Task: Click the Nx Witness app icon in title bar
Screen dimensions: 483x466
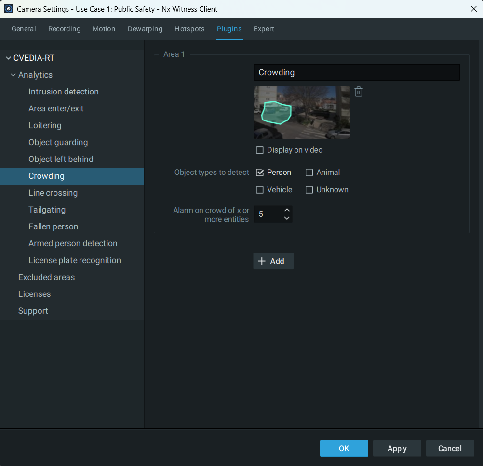Action: [x=9, y=9]
